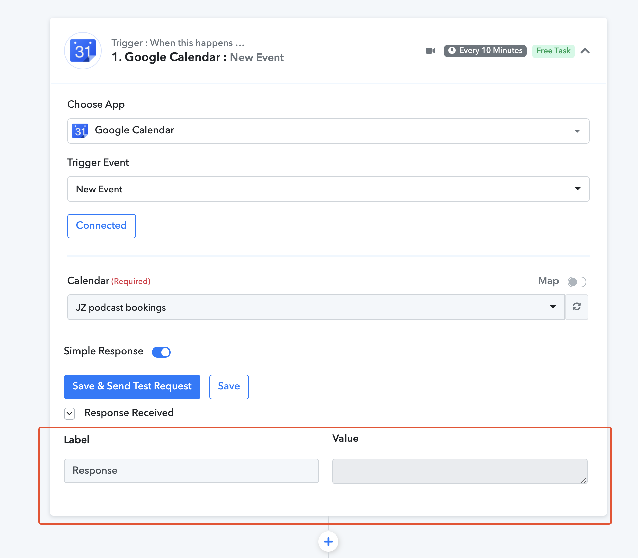Click the empty Value text area

pyautogui.click(x=460, y=471)
